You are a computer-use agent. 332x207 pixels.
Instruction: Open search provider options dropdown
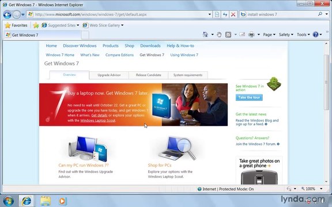click(326, 14)
